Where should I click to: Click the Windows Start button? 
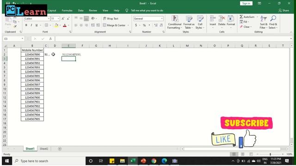coord(7,161)
